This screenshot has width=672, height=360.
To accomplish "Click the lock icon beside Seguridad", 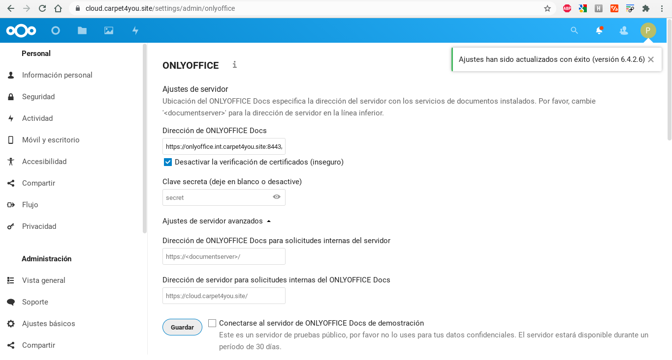I will [x=11, y=97].
